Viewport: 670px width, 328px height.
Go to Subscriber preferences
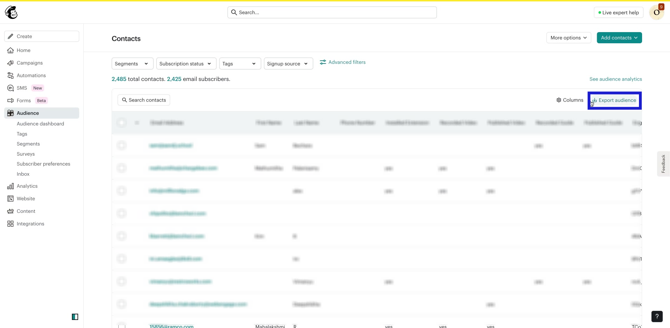coord(43,164)
